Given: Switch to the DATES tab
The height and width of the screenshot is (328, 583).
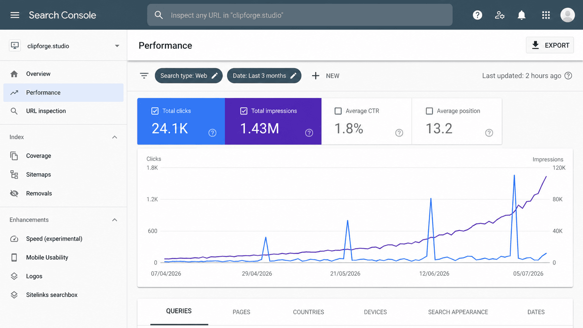Looking at the screenshot, I should point(536,312).
